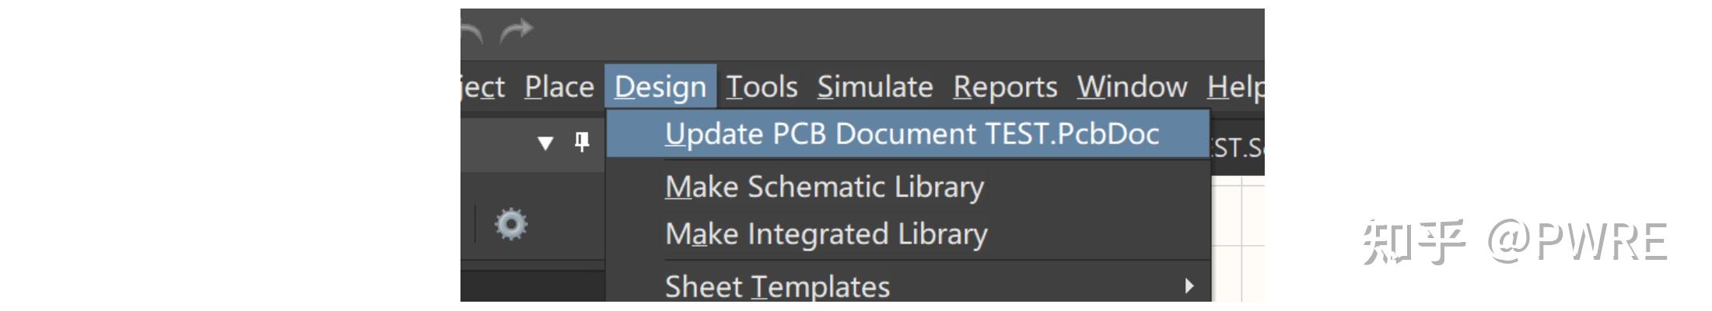Expand the Sheet Templates submenu arrow
Screen dimensions: 1712x311
click(x=1189, y=286)
